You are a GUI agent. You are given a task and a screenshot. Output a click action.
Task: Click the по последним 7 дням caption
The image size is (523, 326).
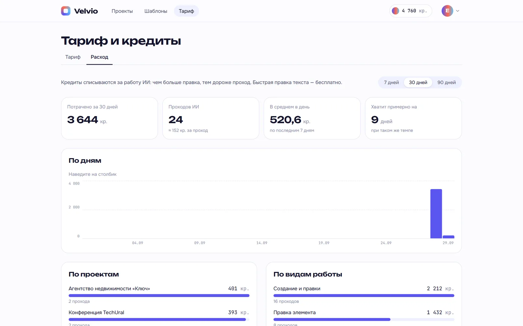[x=292, y=130]
